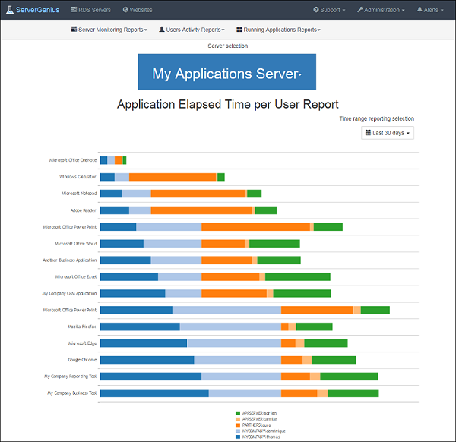Click the Microsoft Office Word axis label
This screenshot has width=456, height=442.
point(75,244)
